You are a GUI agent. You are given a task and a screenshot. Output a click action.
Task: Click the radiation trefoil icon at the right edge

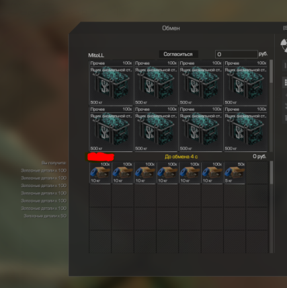point(284,45)
